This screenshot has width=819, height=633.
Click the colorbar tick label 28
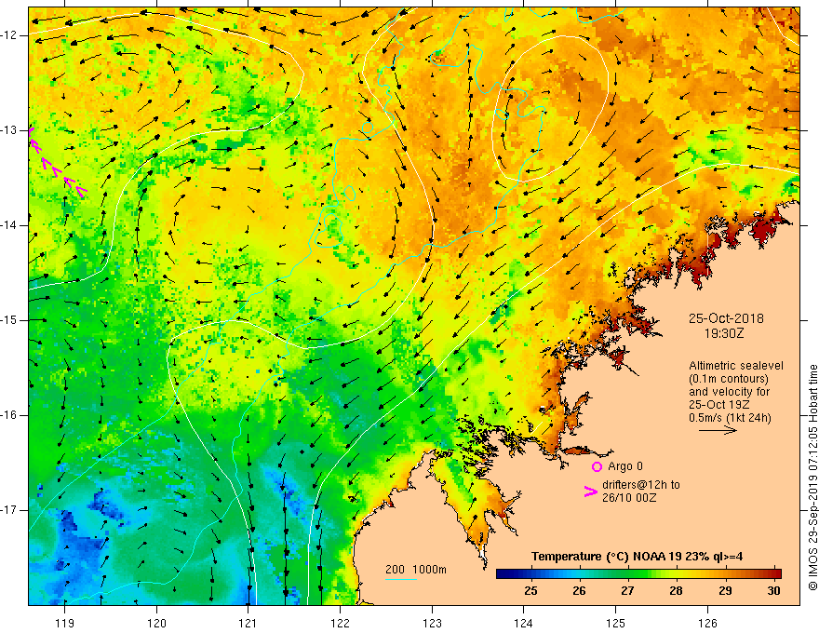coord(677,591)
